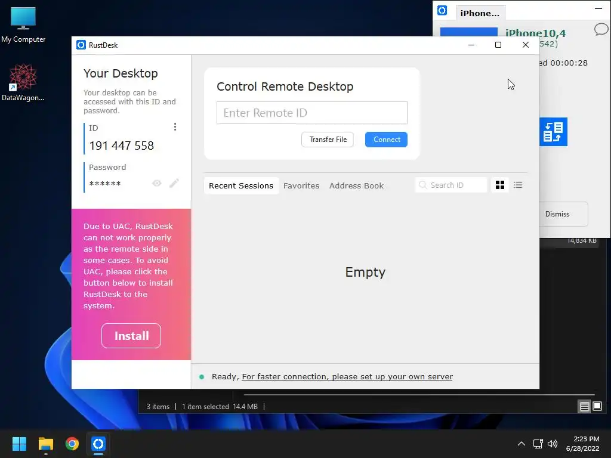The image size is (611, 458).
Task: Close the RustDesk window
Action: tap(525, 45)
